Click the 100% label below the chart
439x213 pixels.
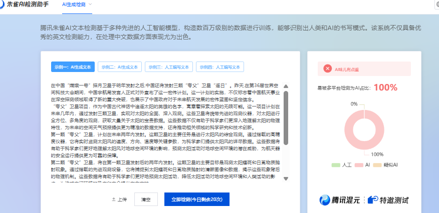point(377,154)
